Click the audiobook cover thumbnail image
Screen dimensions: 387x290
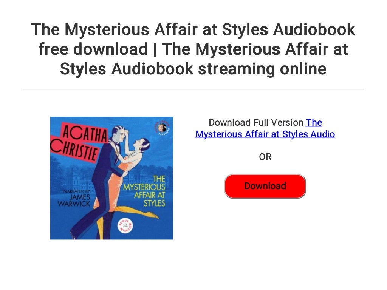pos(111,178)
